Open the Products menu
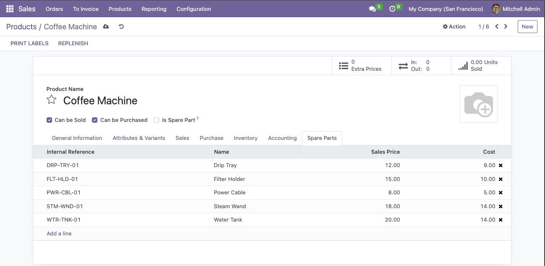Viewport: 545px width, 266px height. (120, 9)
